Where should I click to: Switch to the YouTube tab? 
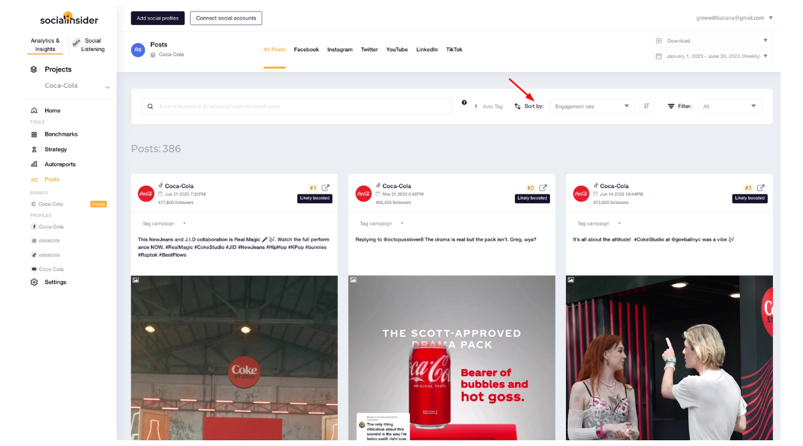pyautogui.click(x=397, y=50)
